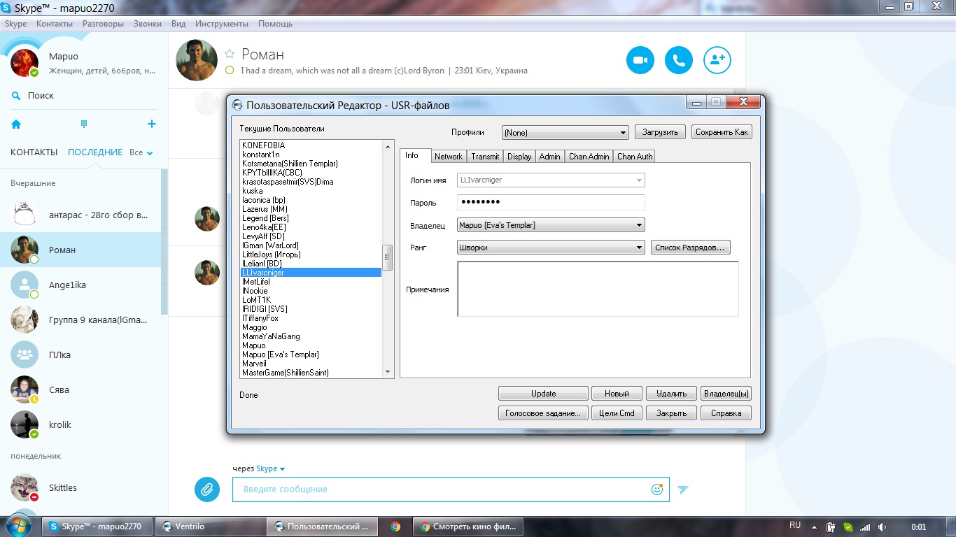Mark Роман as favorite with star icon
Viewport: 956px width, 537px height.
point(230,54)
